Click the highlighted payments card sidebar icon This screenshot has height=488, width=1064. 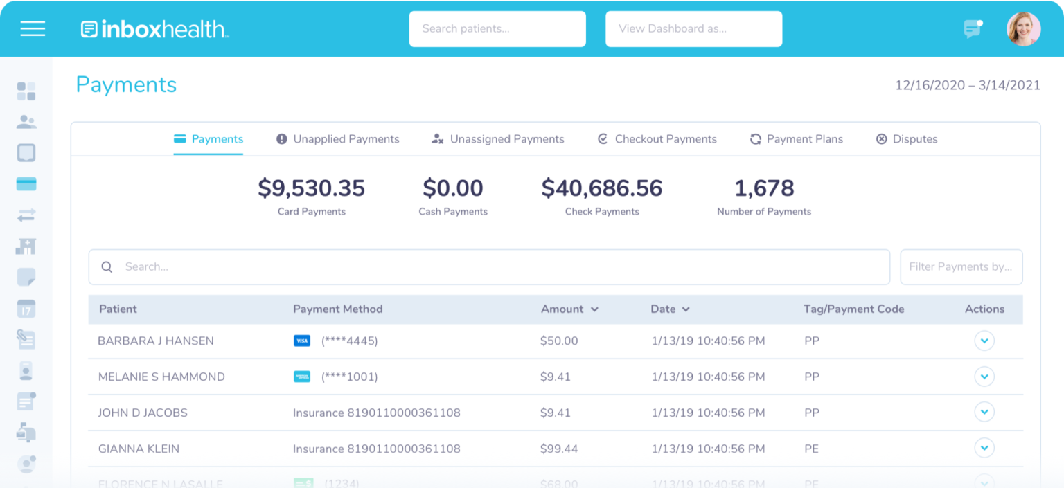[x=26, y=183]
